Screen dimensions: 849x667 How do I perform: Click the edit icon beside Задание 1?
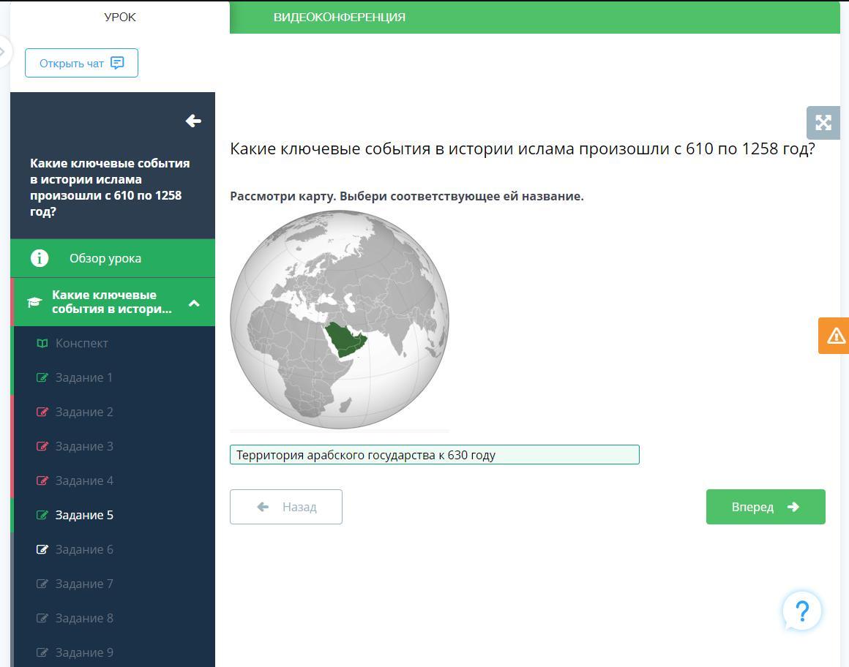point(42,377)
